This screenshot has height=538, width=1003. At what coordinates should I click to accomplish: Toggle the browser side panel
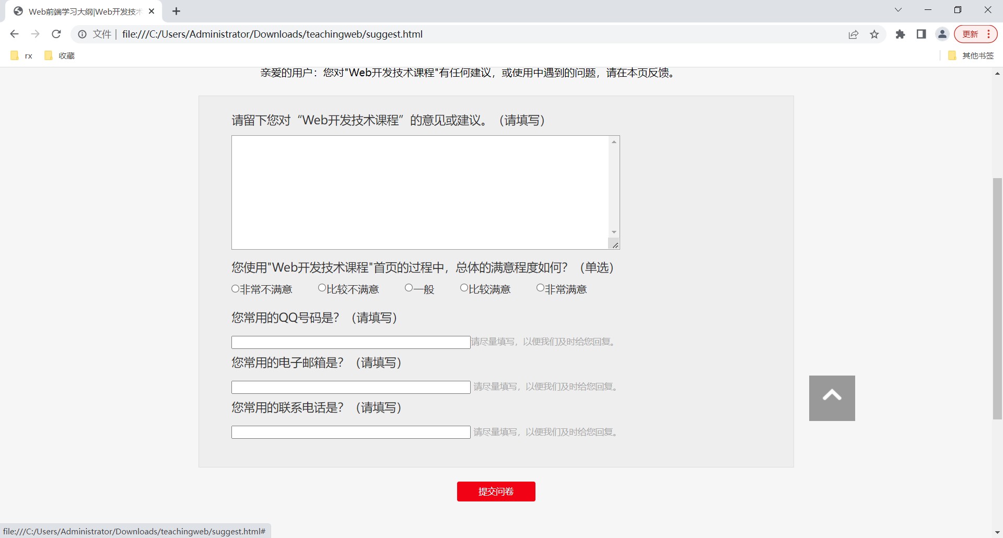pos(922,34)
